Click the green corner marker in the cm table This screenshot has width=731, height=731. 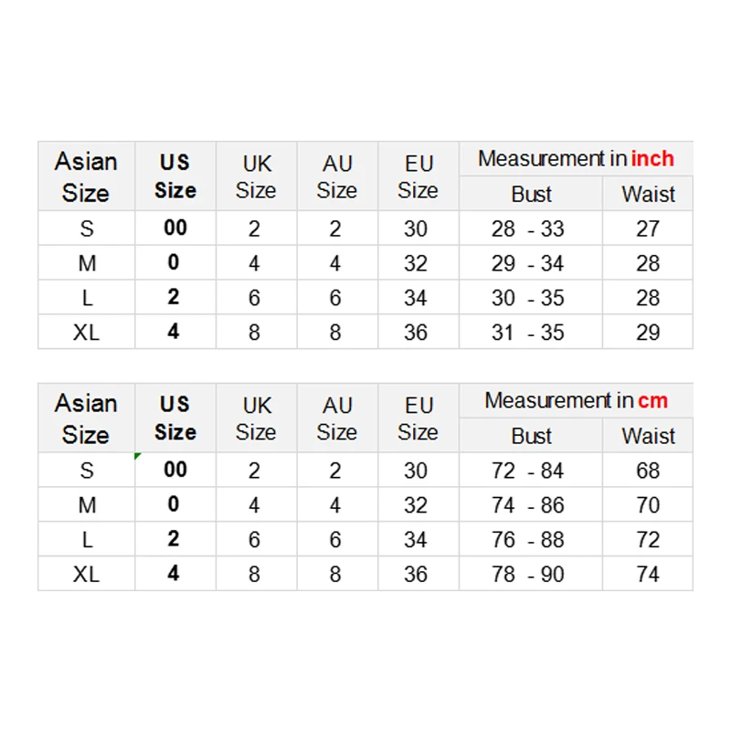137,455
